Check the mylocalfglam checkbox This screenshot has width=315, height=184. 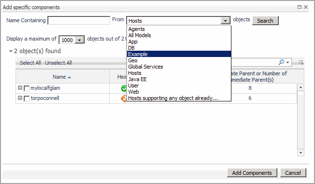pyautogui.click(x=27, y=88)
